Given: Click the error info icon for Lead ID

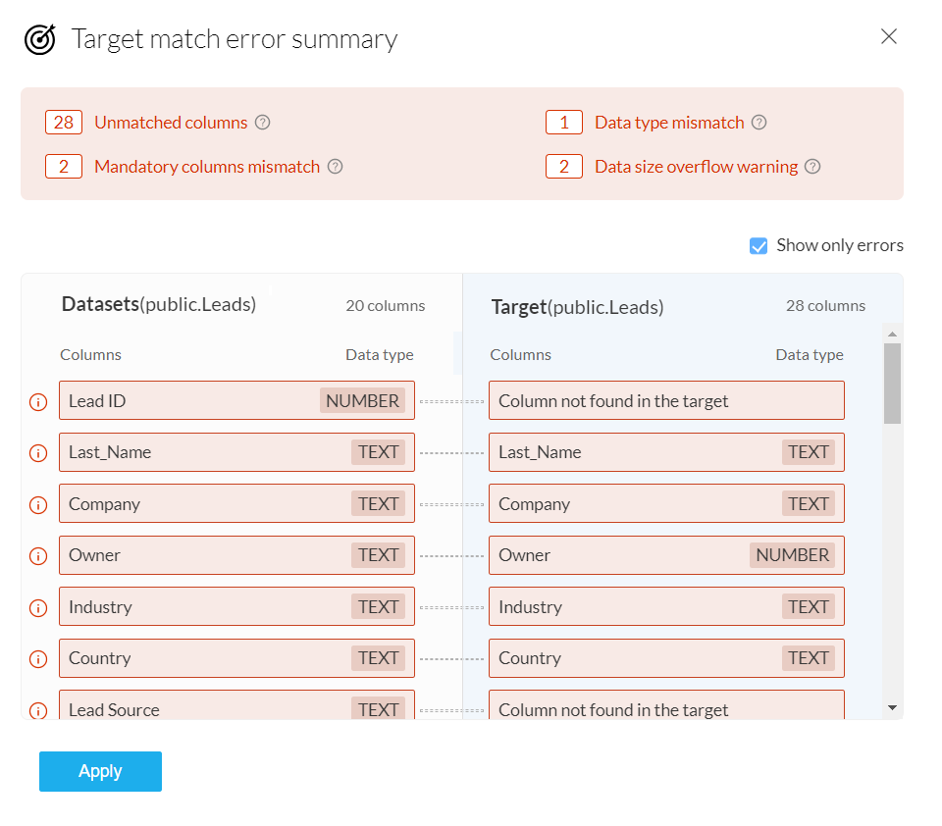Looking at the screenshot, I should tap(38, 401).
